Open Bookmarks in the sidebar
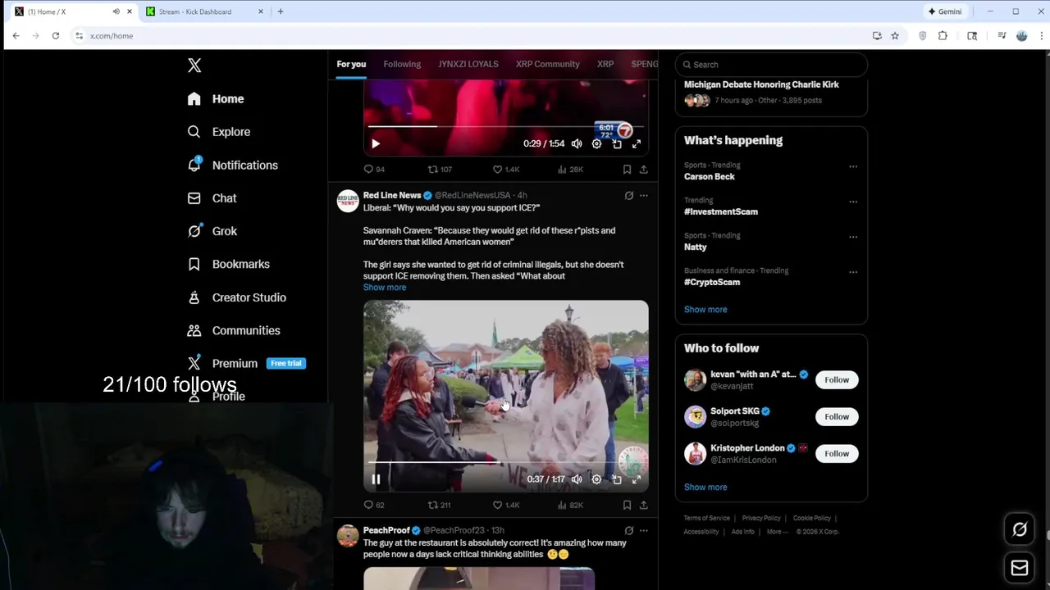Image resolution: width=1050 pixels, height=590 pixels. click(x=228, y=264)
